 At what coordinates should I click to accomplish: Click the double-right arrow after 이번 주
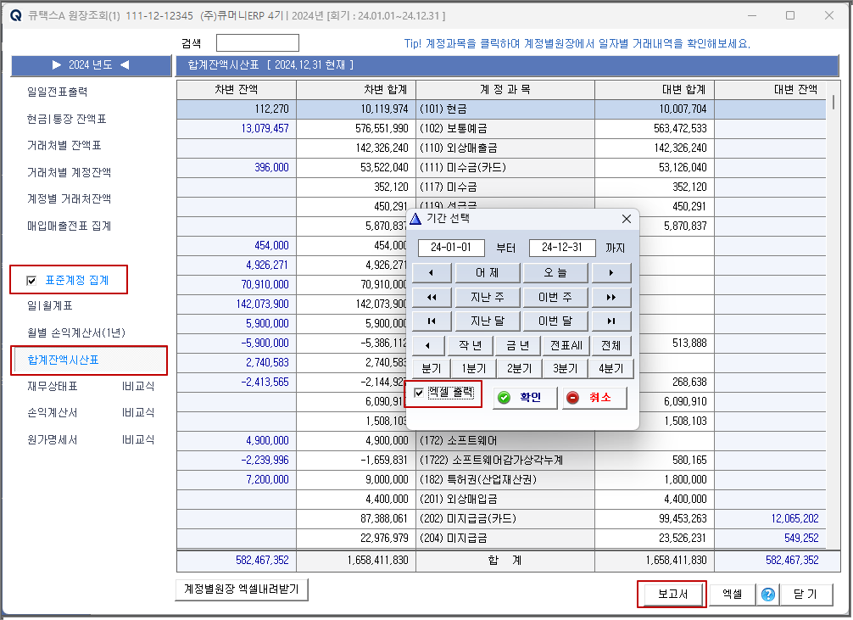[612, 296]
